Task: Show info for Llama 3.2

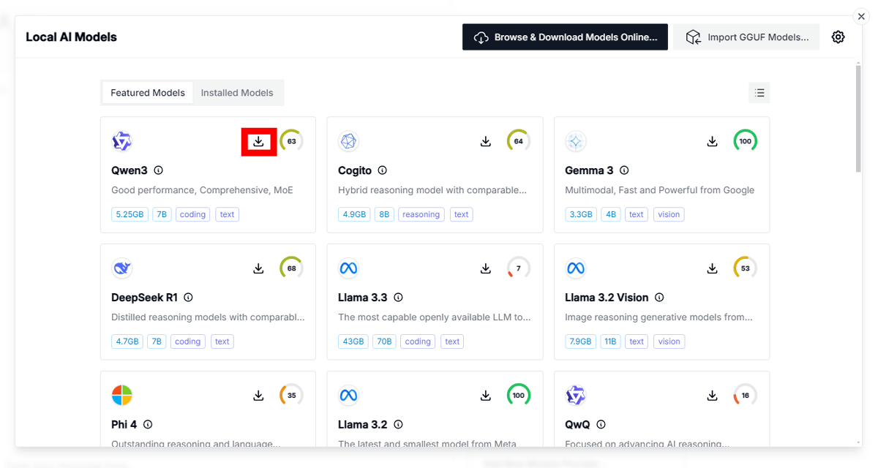Action: click(399, 424)
